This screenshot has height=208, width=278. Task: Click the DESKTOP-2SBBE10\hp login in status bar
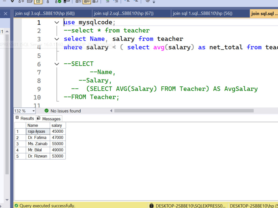click(x=254, y=206)
